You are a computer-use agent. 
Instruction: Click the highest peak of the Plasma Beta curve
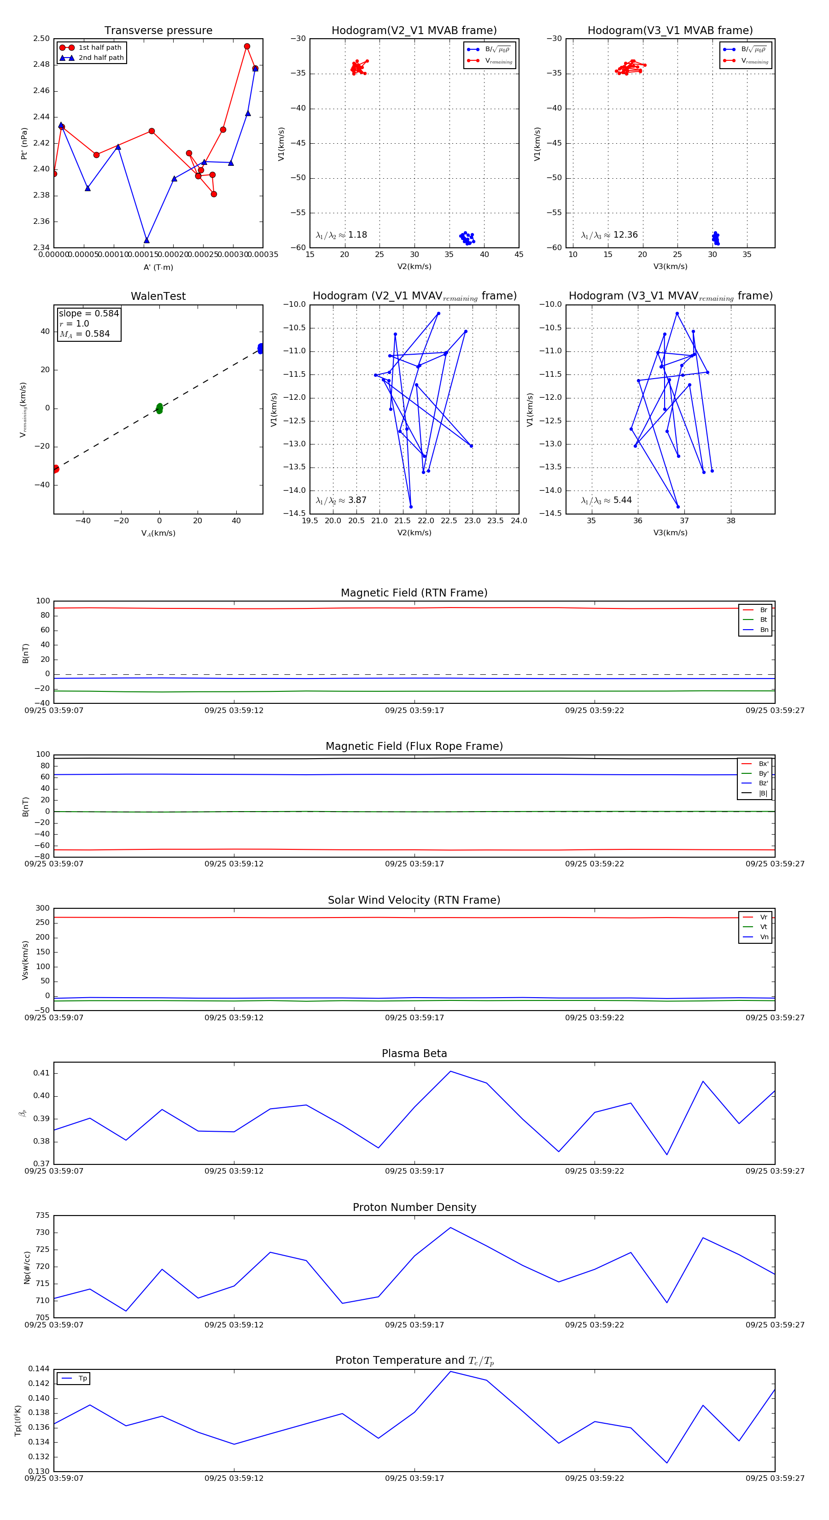pos(450,1071)
